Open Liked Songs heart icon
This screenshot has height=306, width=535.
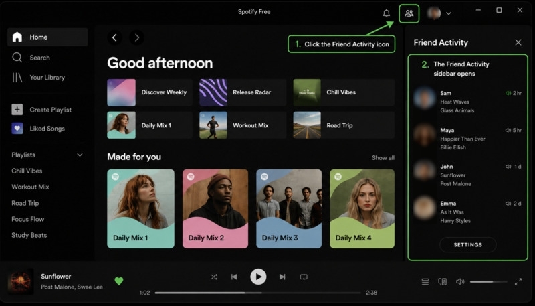[17, 129]
